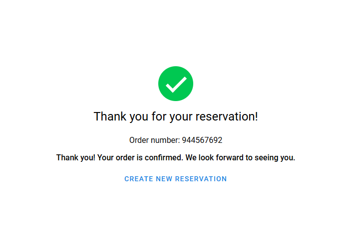
Task: Select the 'Order number:' label text
Action: coord(154,140)
